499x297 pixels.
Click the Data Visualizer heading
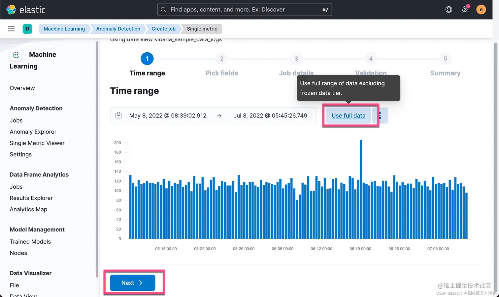tap(30, 273)
